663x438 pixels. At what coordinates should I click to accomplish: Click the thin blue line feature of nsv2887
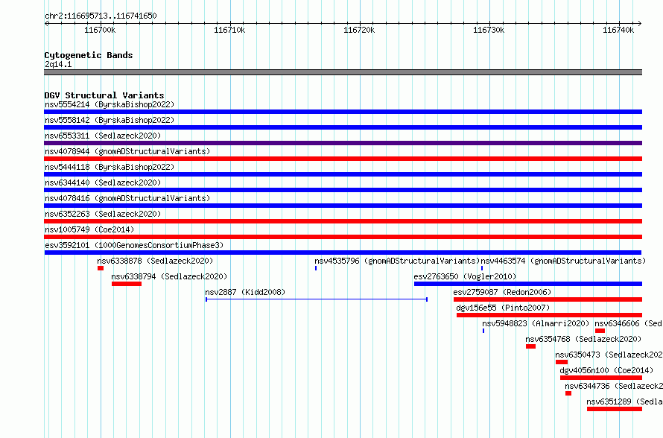(x=317, y=299)
